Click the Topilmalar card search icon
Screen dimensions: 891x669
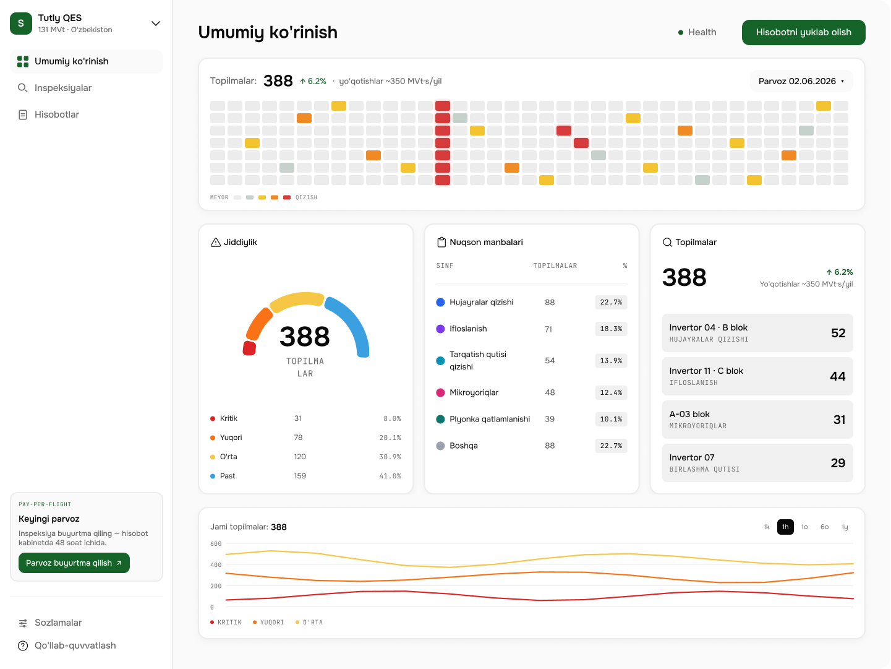668,242
